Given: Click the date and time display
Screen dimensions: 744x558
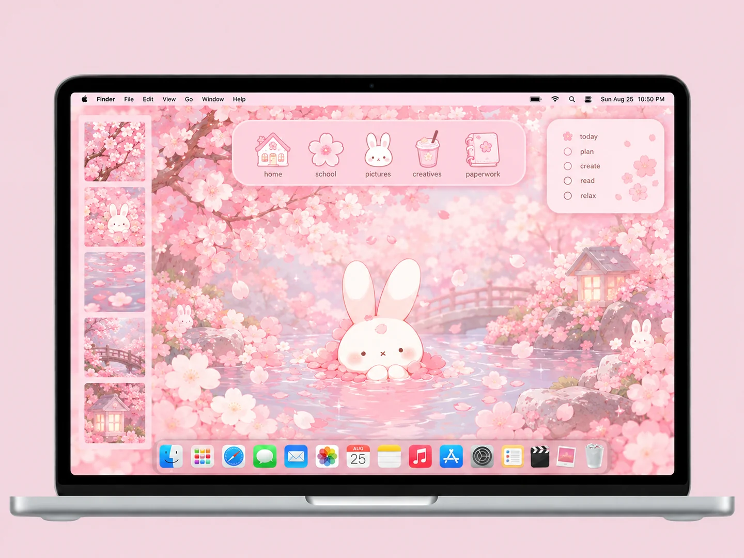Looking at the screenshot, I should tap(632, 99).
